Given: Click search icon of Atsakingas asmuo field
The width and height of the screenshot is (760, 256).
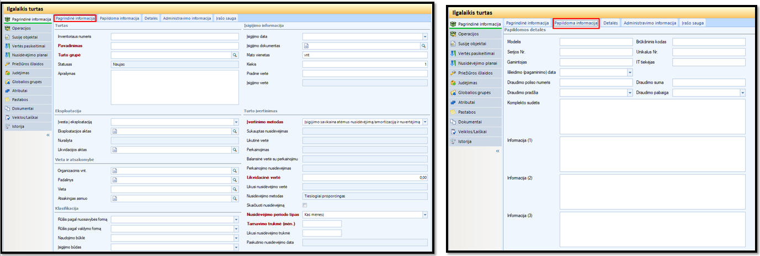Looking at the screenshot, I should coord(235,198).
